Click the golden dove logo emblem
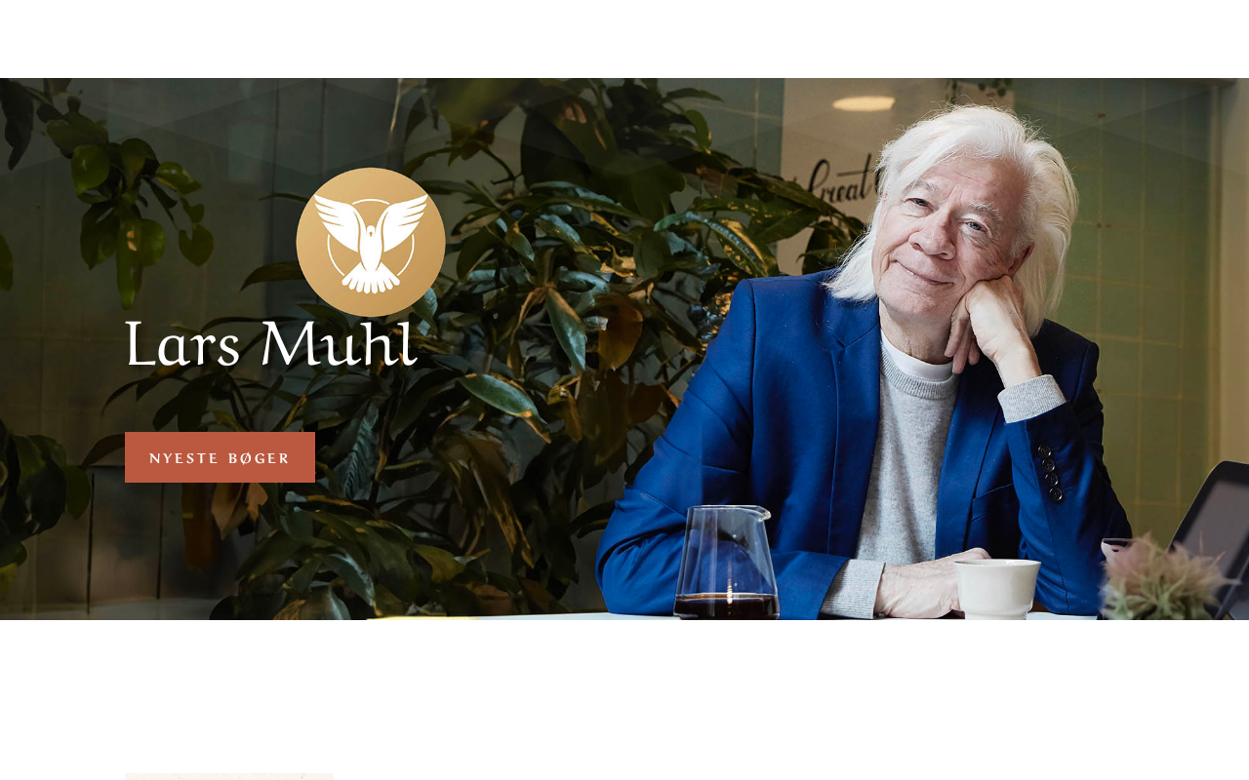This screenshot has width=1249, height=780. click(x=371, y=242)
